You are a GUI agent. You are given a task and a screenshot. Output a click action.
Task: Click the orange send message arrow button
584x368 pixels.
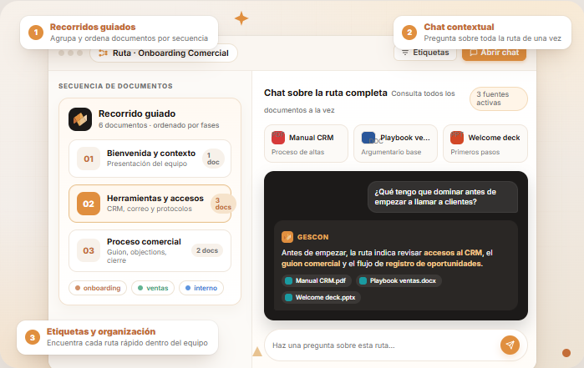[x=509, y=345]
